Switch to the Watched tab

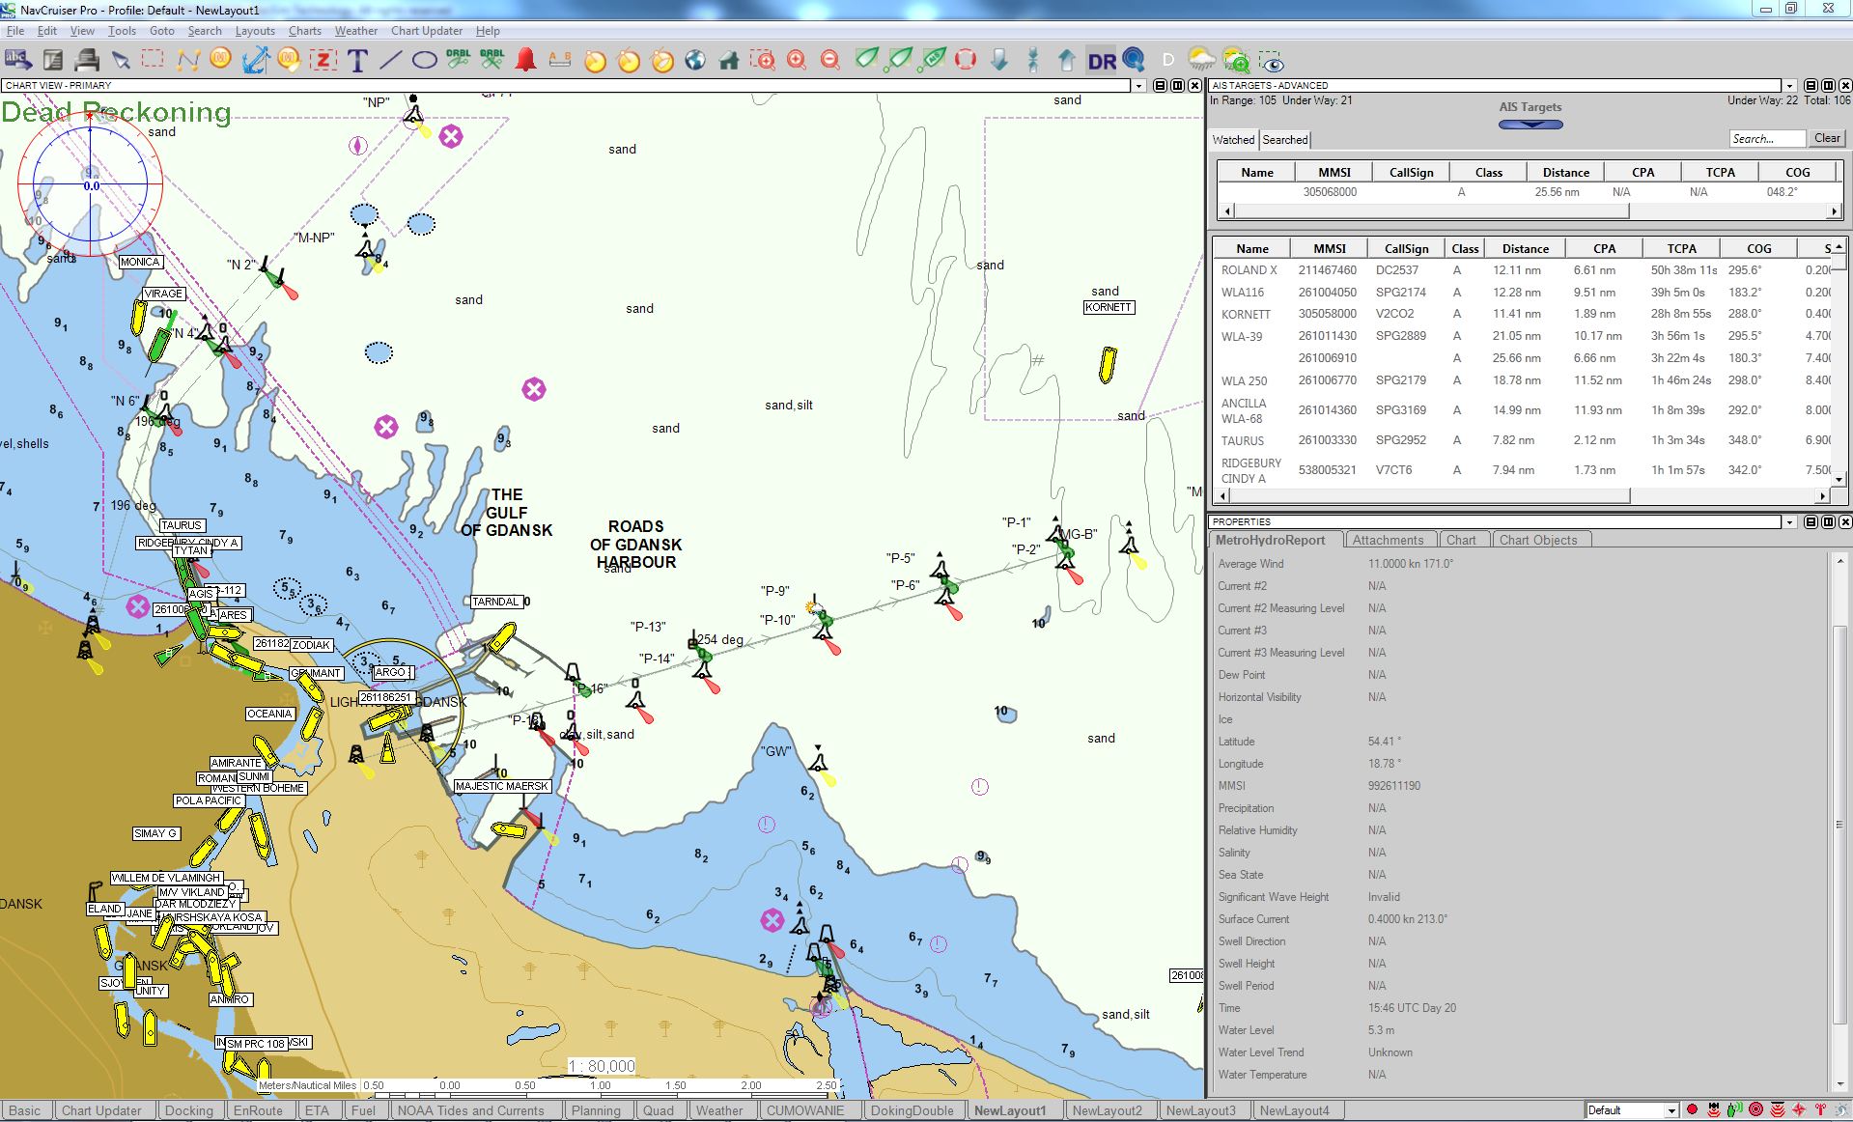[x=1233, y=140]
